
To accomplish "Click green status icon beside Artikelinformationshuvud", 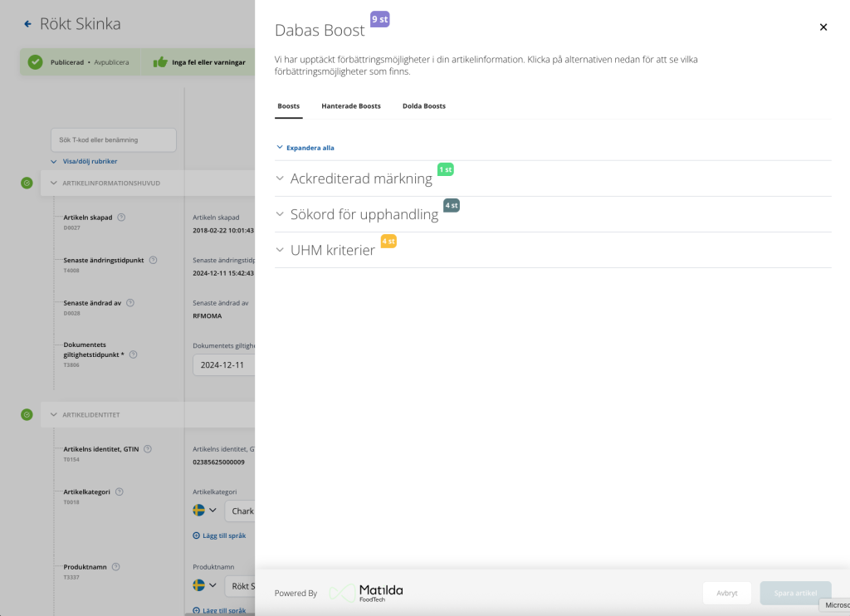I will (27, 183).
